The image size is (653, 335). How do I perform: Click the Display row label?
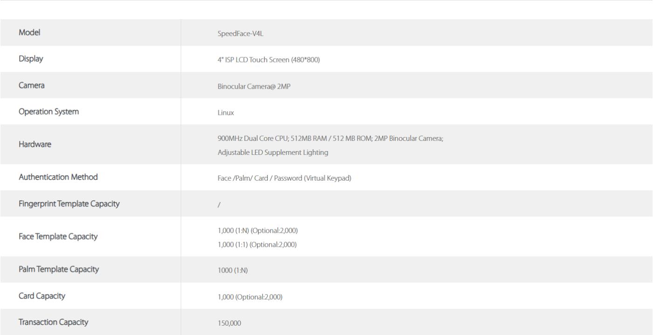pos(31,59)
